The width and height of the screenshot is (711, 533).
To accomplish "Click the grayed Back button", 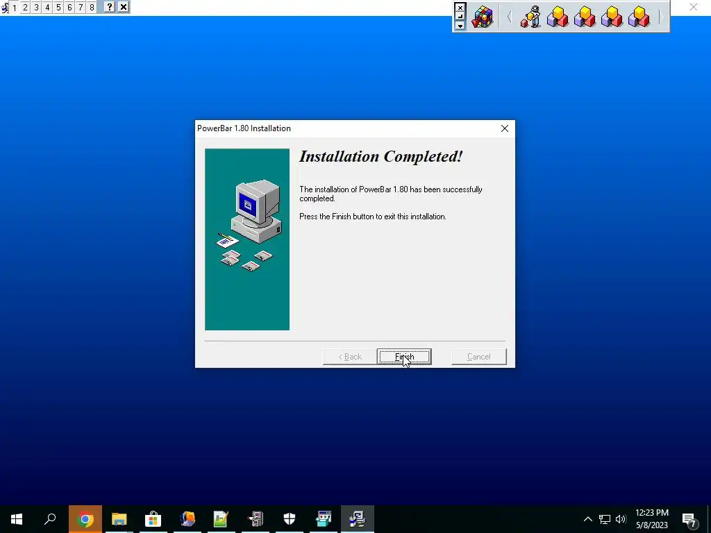I will tap(350, 357).
